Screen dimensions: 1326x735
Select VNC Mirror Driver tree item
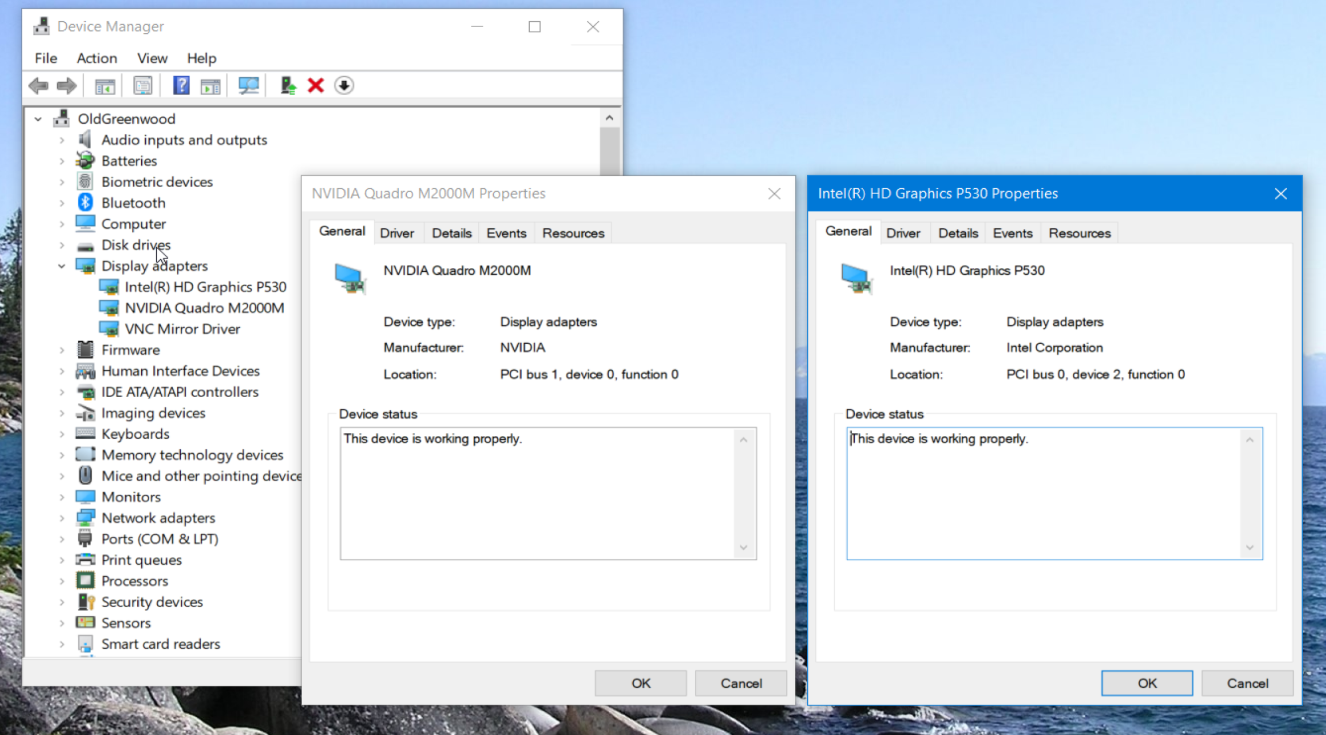tap(182, 329)
